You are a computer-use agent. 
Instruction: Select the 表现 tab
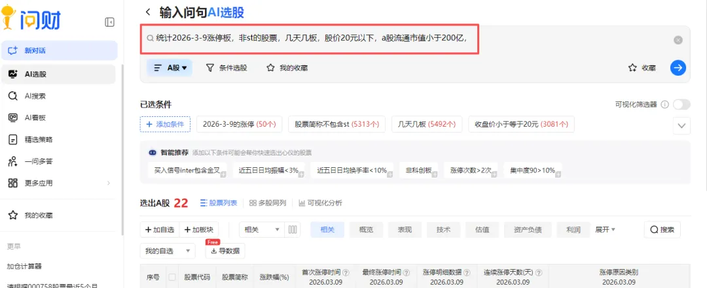(405, 229)
